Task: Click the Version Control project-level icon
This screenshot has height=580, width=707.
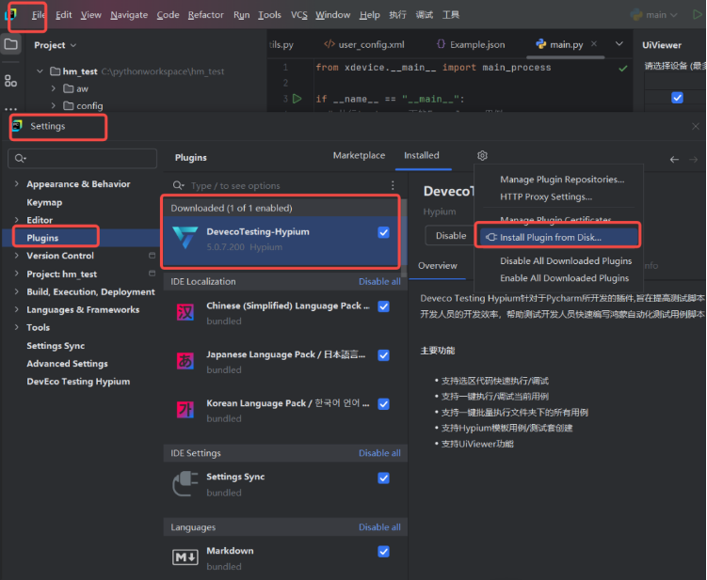Action: 152,256
